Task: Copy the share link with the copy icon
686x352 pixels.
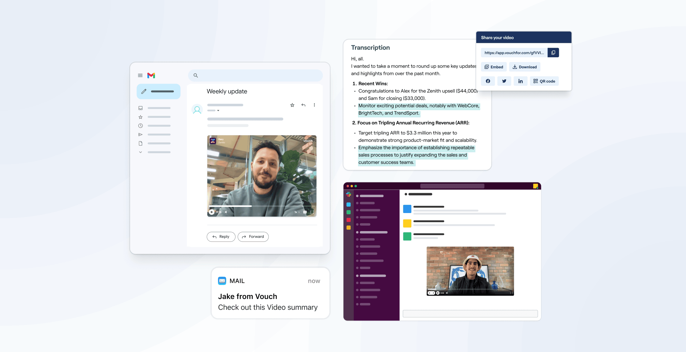Action: pyautogui.click(x=553, y=53)
